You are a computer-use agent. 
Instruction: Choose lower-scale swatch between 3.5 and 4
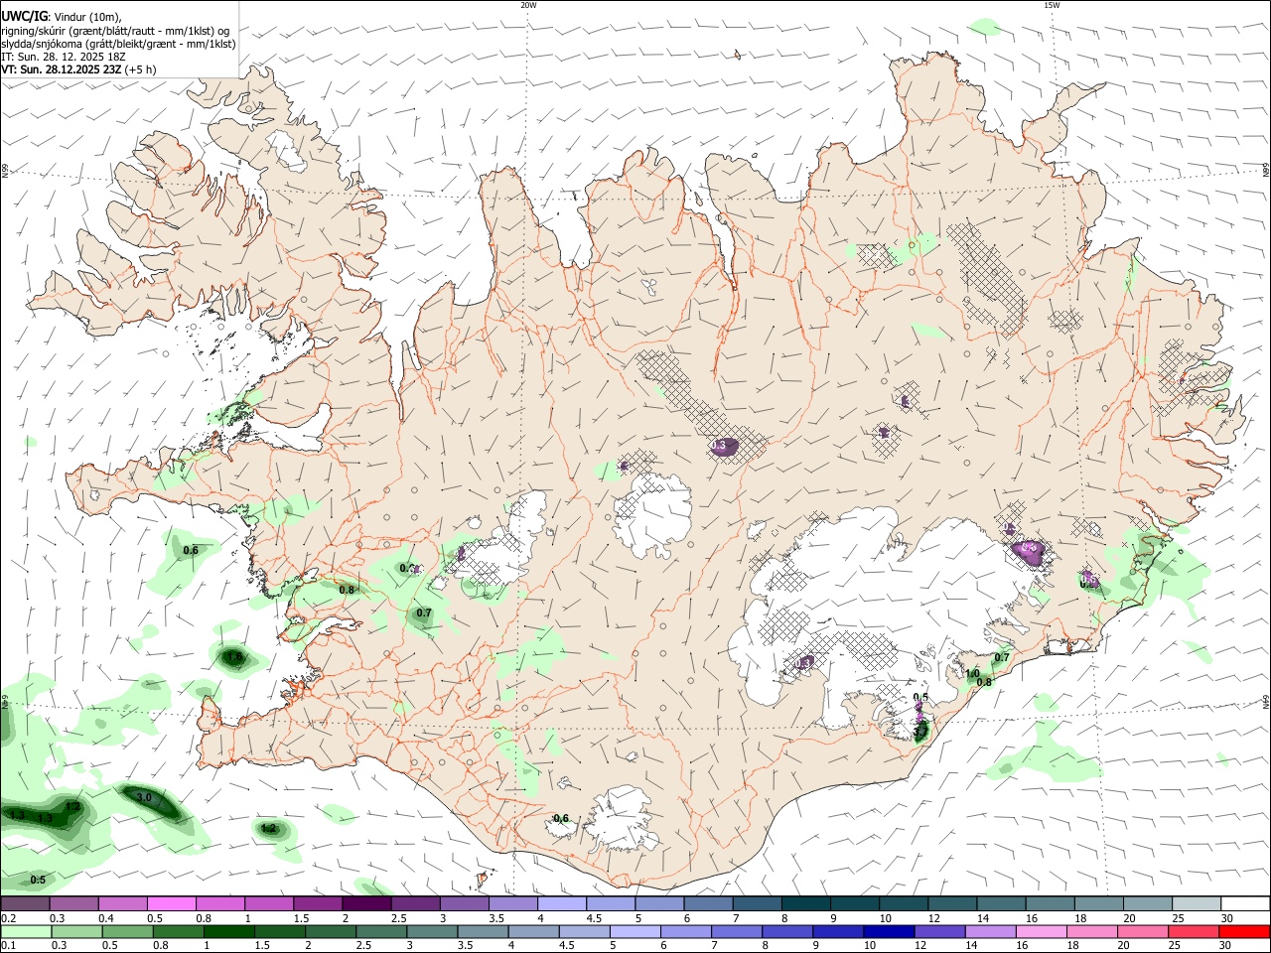[483, 931]
